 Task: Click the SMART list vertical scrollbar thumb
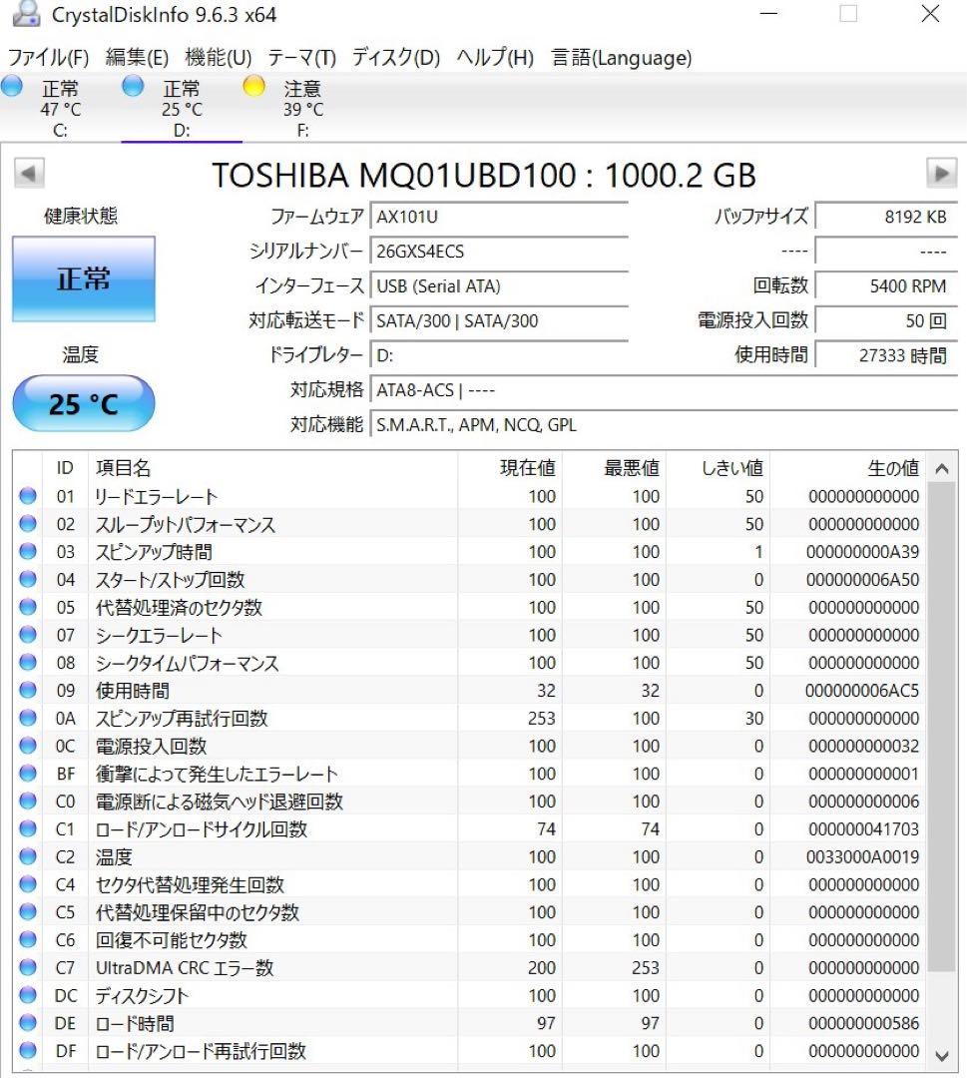tap(942, 727)
